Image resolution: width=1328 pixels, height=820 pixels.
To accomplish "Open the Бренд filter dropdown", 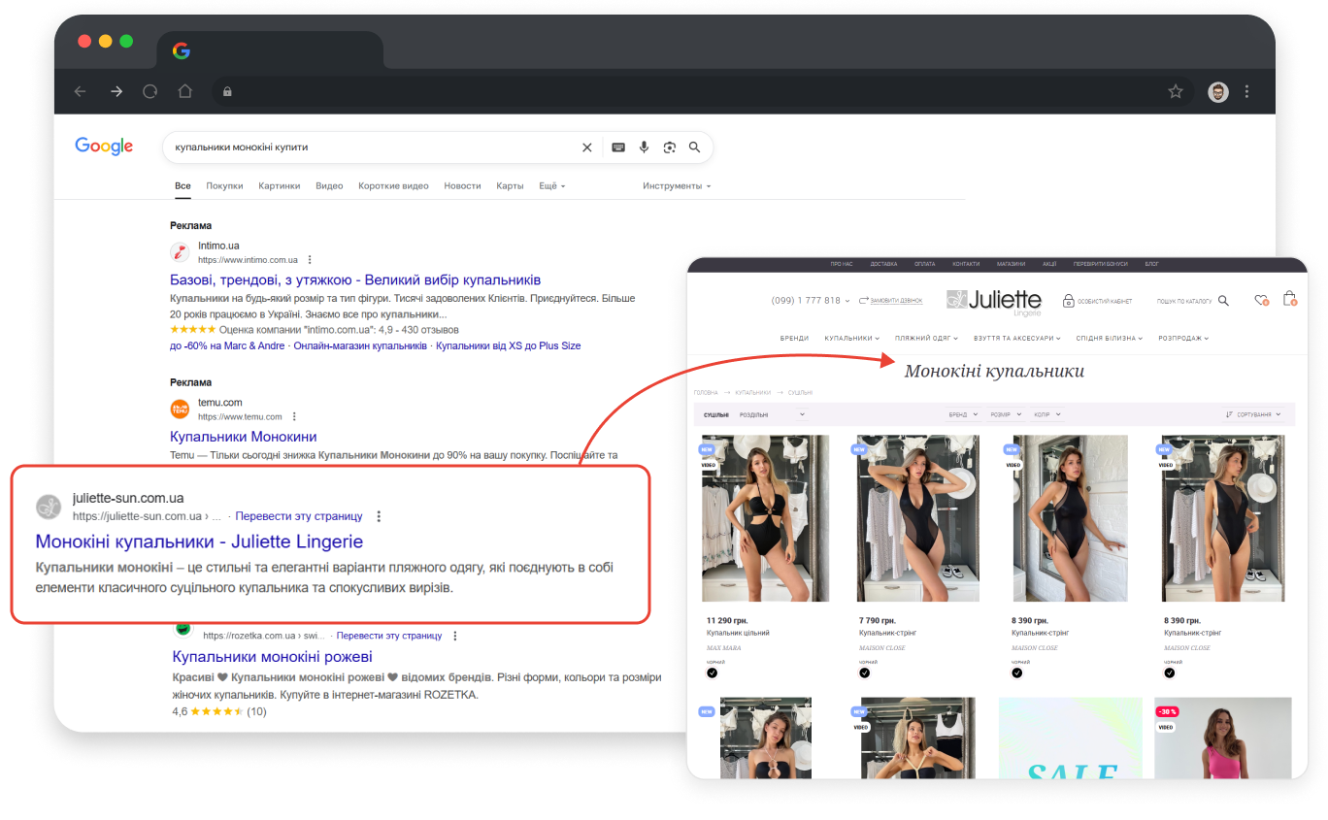I will click(x=963, y=414).
